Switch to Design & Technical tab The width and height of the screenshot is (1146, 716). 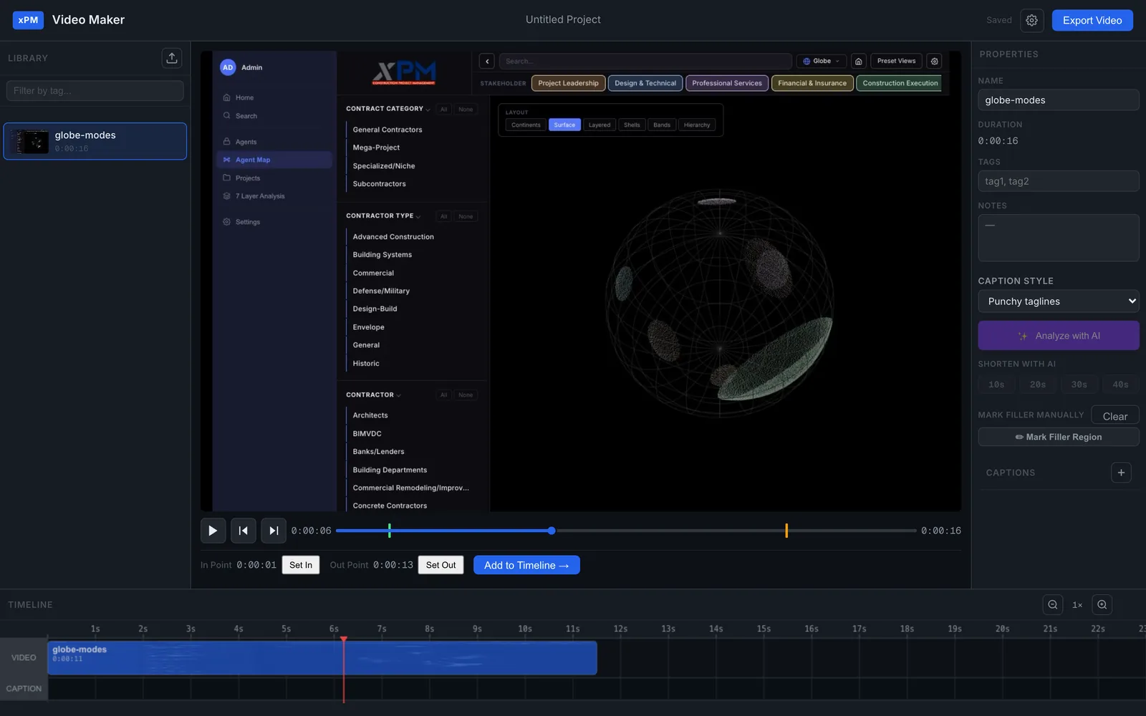(x=645, y=83)
